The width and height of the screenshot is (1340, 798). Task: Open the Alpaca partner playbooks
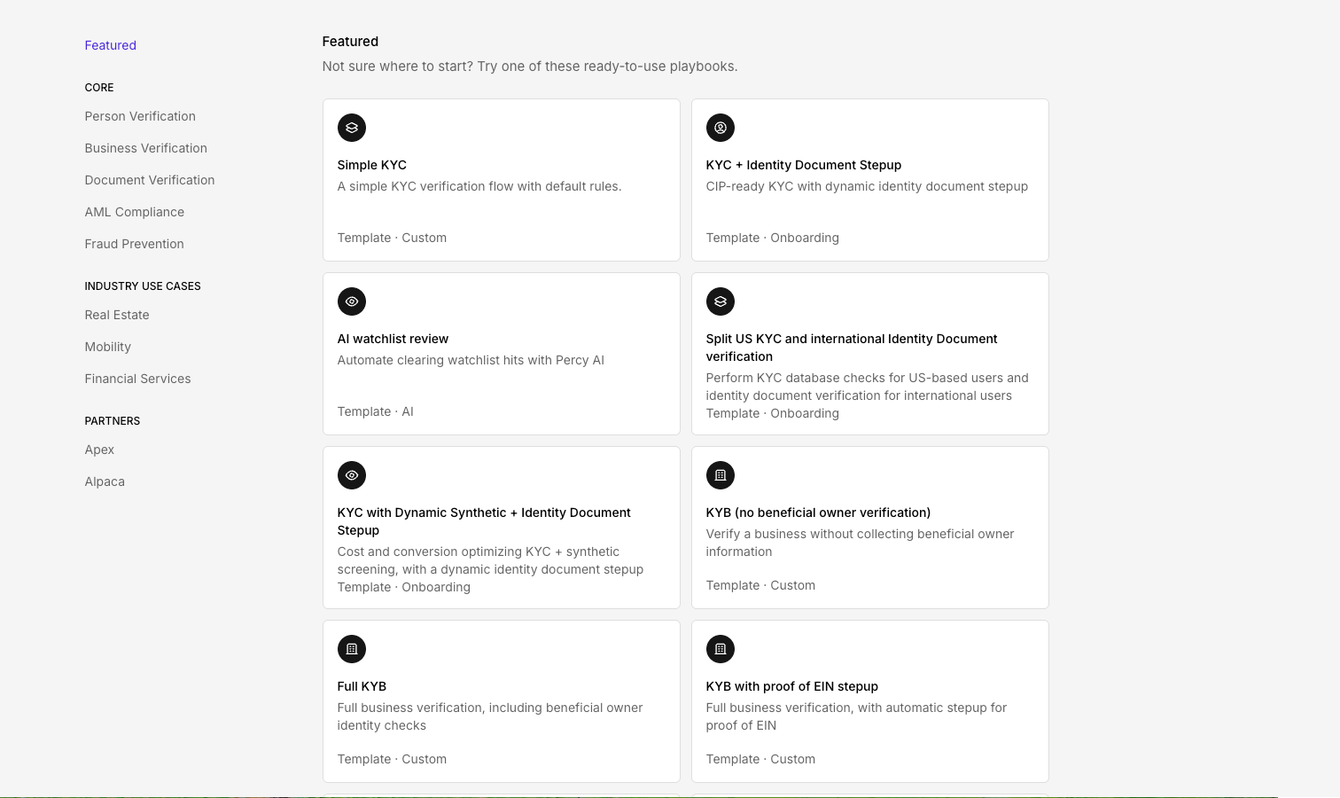click(105, 481)
